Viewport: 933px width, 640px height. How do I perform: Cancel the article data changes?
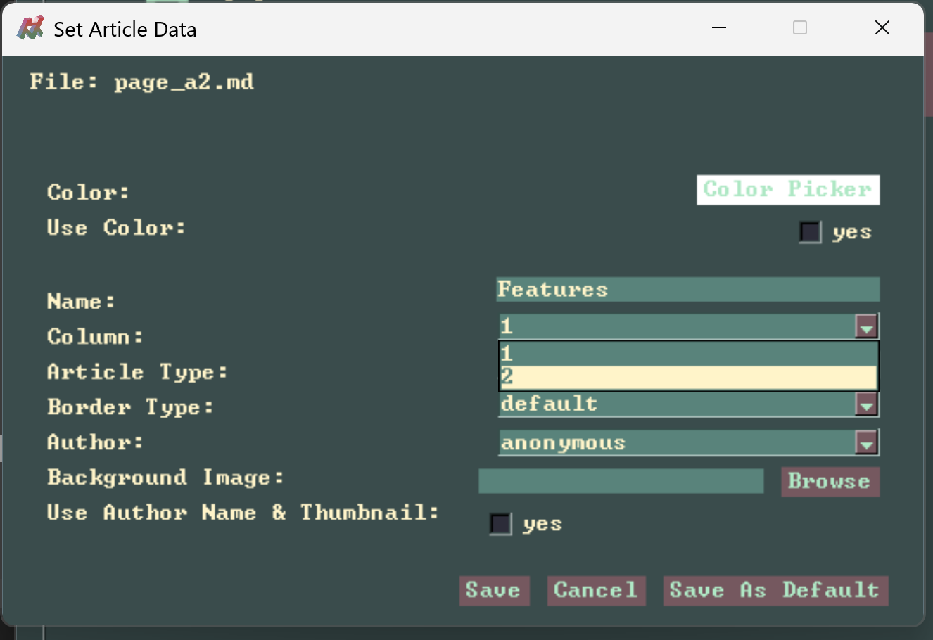pos(596,590)
